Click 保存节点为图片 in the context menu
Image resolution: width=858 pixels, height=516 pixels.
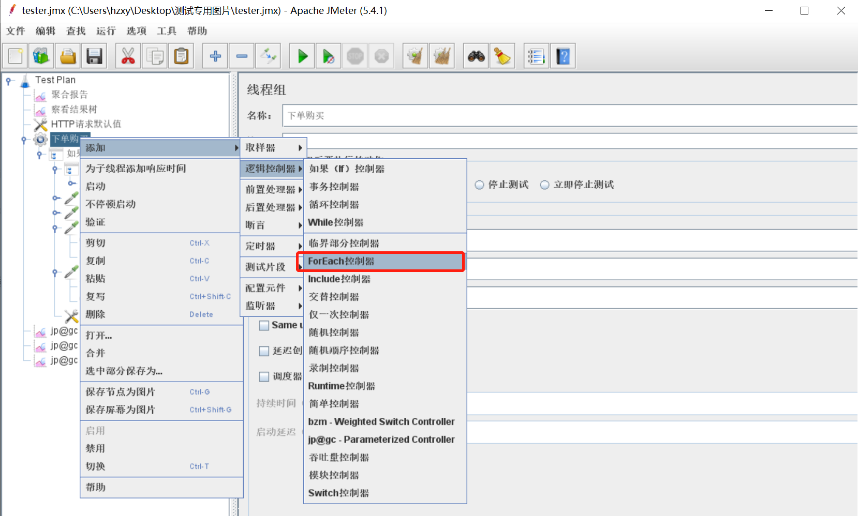[x=161, y=392]
